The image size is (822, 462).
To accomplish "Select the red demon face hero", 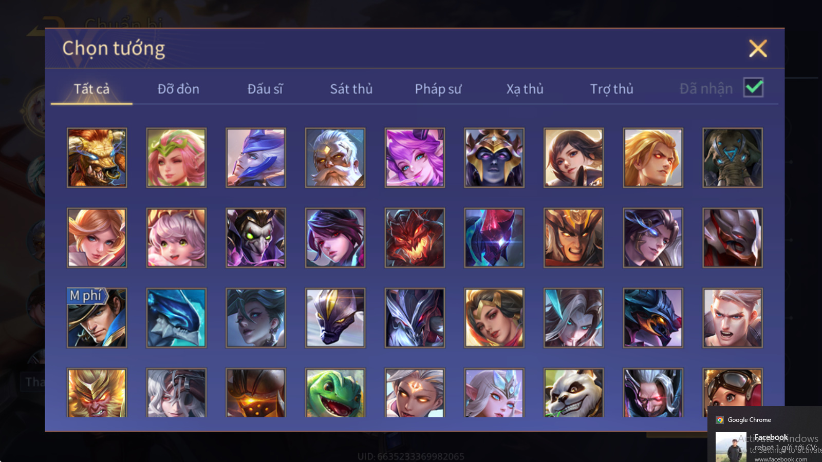I will point(415,238).
